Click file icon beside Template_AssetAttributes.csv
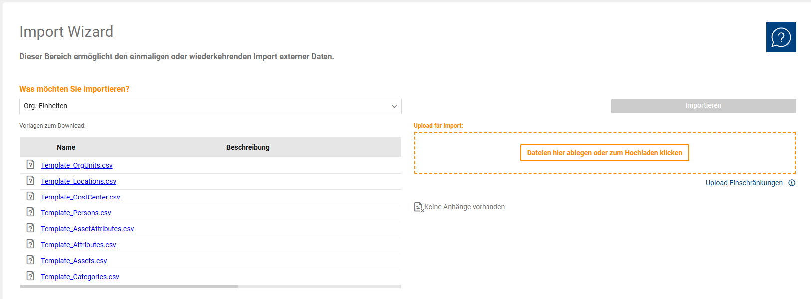This screenshot has width=811, height=299. point(30,228)
